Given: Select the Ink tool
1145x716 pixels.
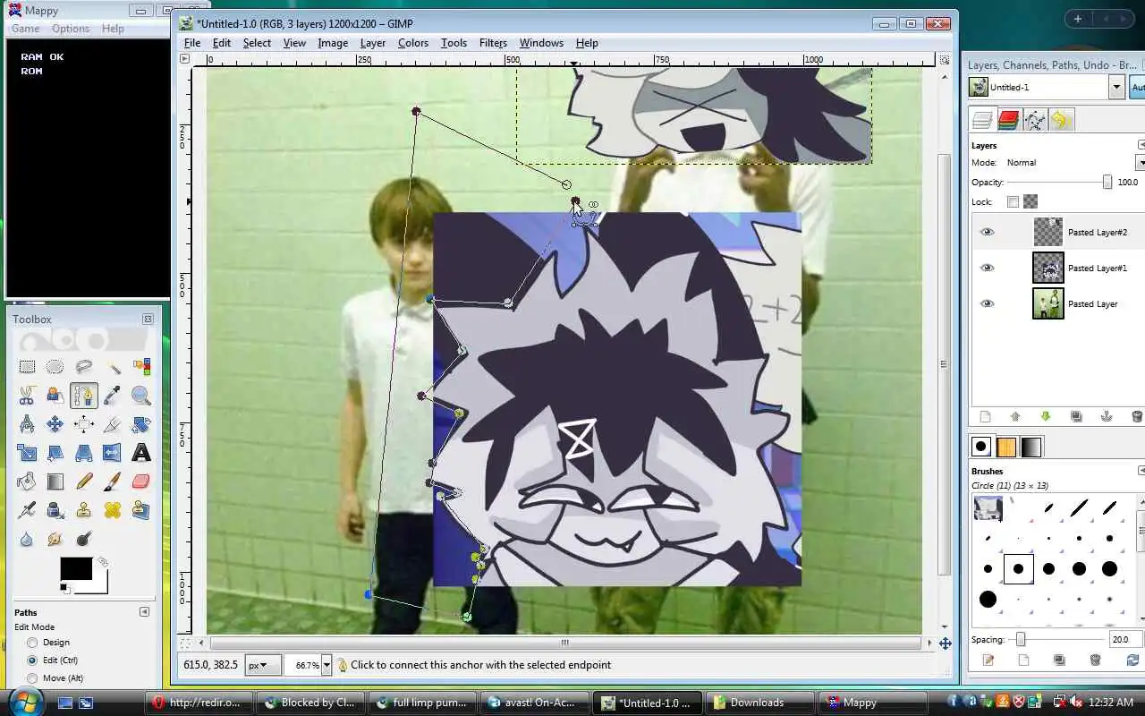Looking at the screenshot, I should click(55, 510).
